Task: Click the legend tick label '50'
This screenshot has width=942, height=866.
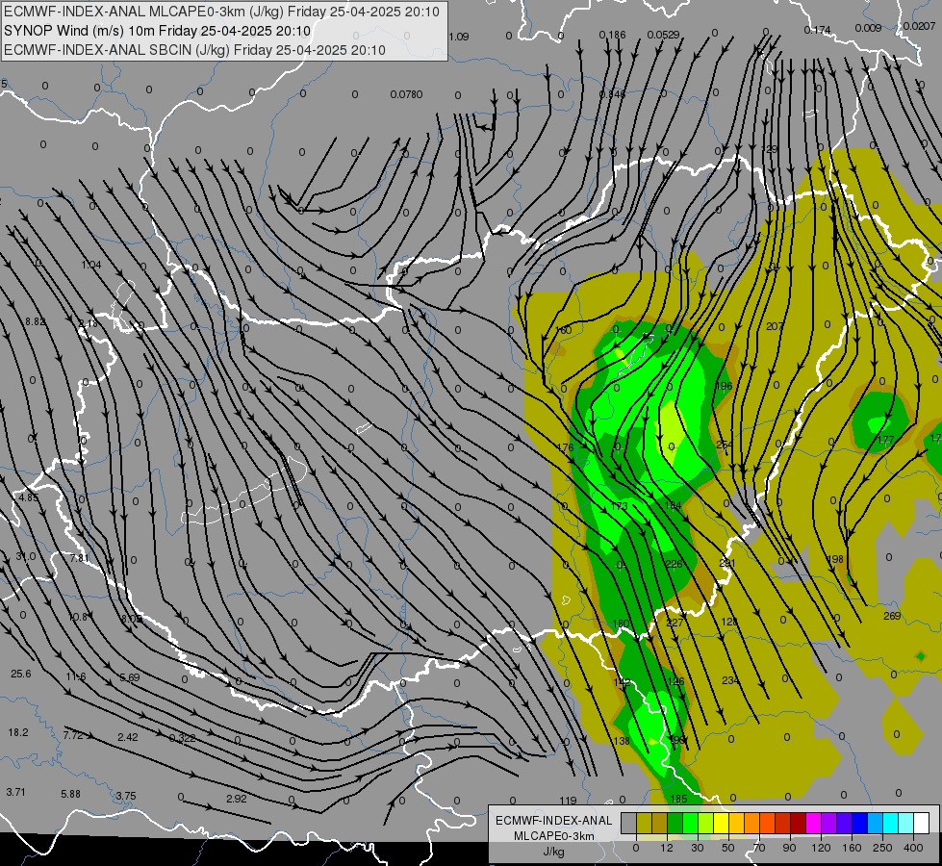Action: pyautogui.click(x=727, y=848)
